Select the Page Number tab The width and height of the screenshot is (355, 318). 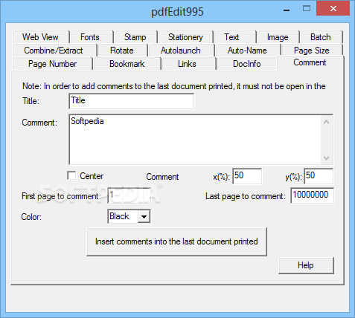(52, 64)
